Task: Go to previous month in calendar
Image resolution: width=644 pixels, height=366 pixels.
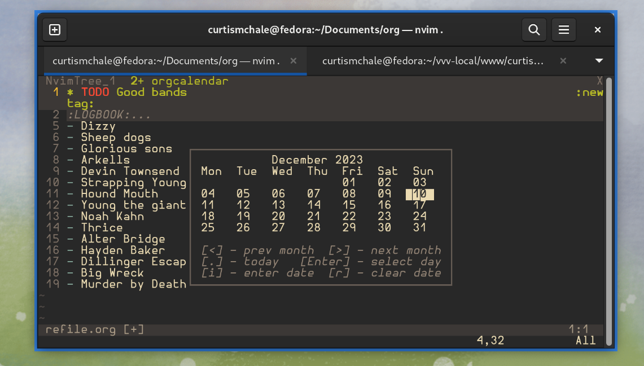Action: click(257, 250)
